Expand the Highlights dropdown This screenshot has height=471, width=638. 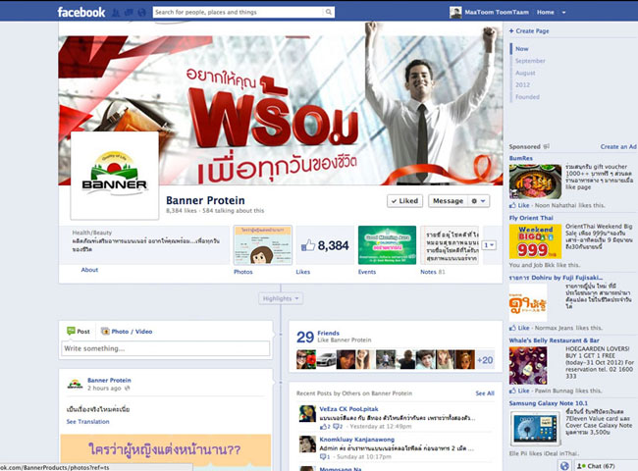[x=282, y=297]
